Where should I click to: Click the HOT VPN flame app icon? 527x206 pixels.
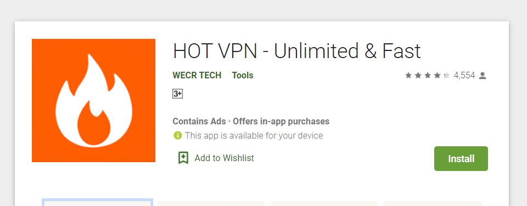tap(93, 100)
